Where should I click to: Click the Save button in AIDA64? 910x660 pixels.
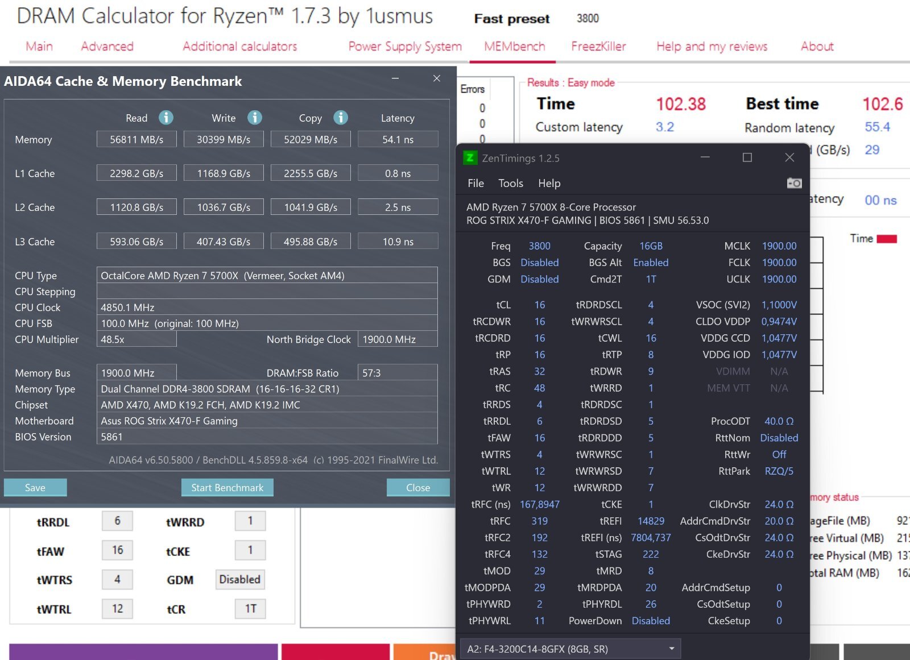coord(35,487)
